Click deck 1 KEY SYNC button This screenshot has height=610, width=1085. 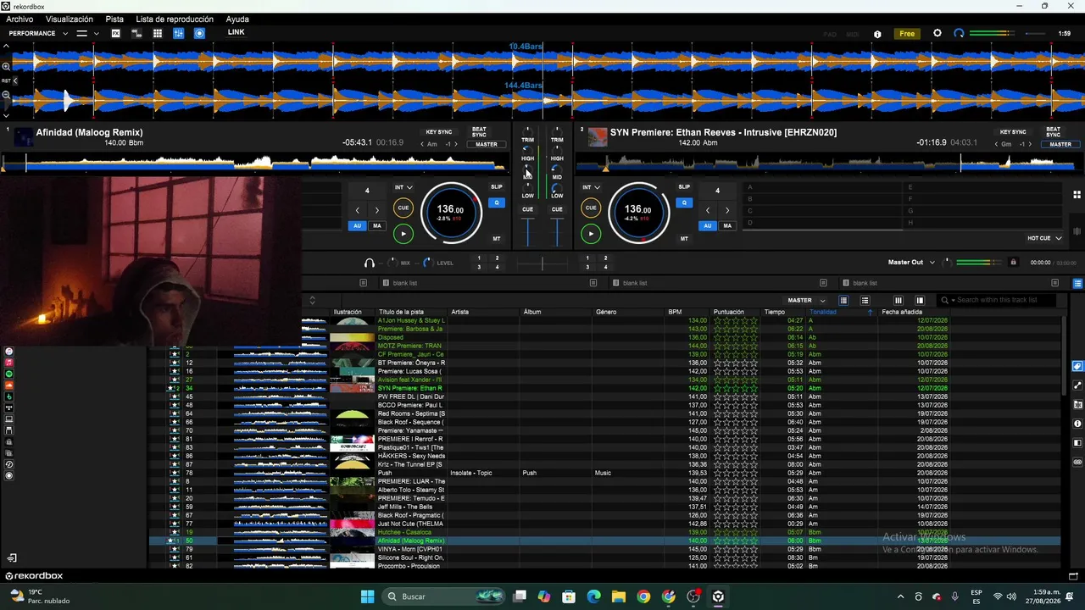(439, 132)
